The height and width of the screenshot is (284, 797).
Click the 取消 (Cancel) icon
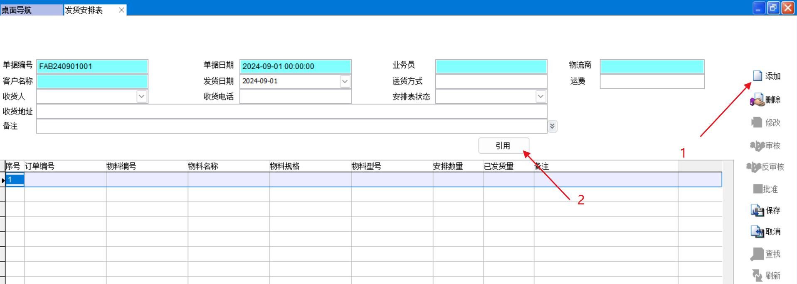(757, 232)
